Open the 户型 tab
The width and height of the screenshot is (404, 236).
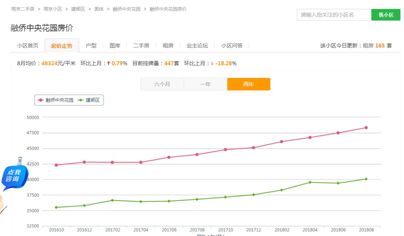[91, 45]
